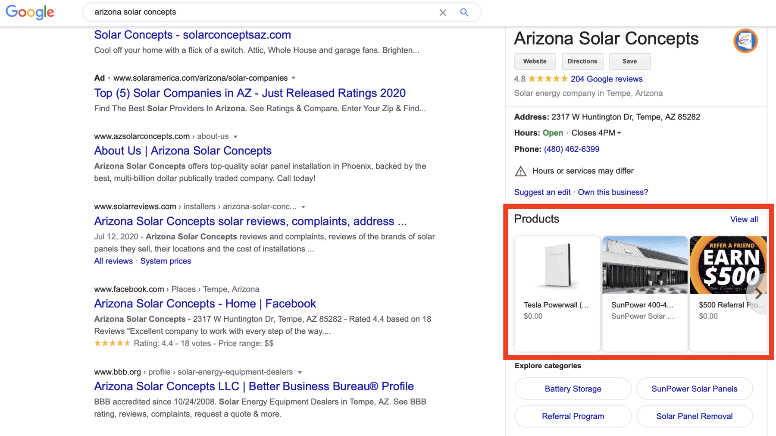
Task: Open the 204 Google reviews link
Action: point(606,79)
